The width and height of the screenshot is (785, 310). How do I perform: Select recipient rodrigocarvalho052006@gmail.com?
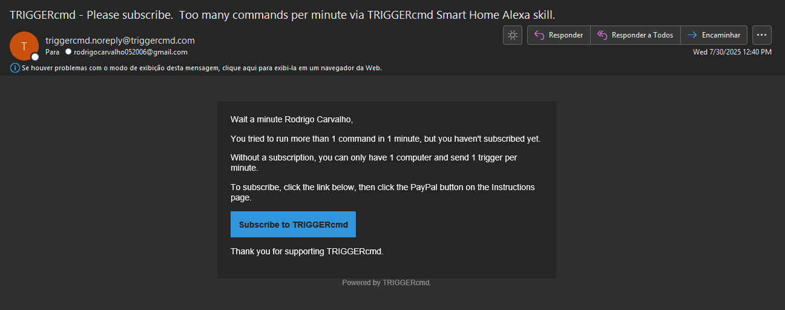click(130, 52)
